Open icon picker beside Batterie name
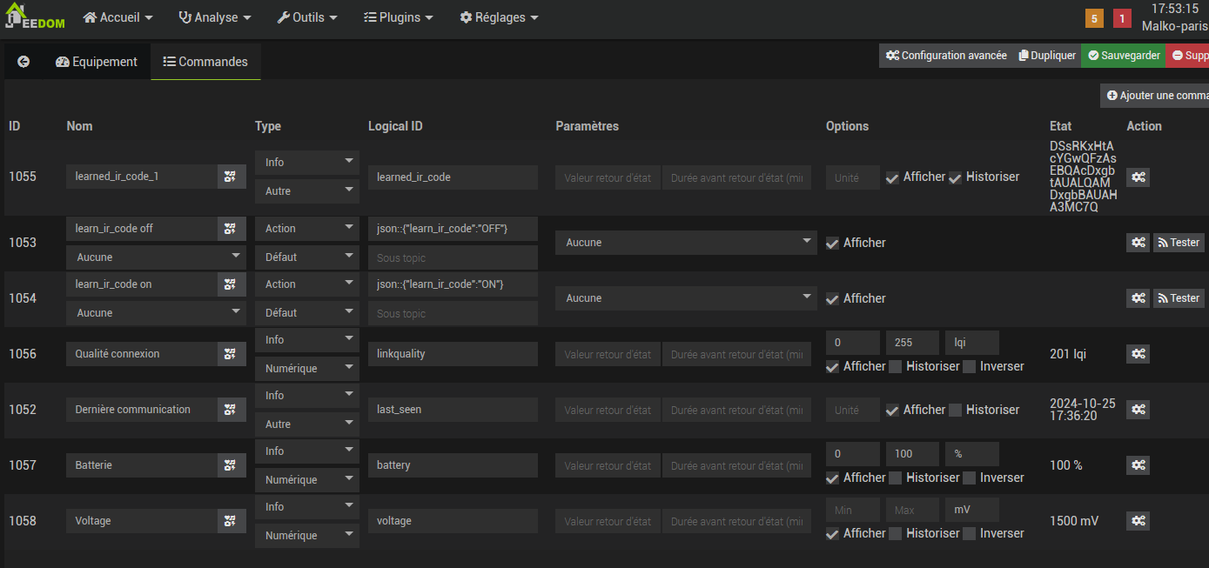 230,465
